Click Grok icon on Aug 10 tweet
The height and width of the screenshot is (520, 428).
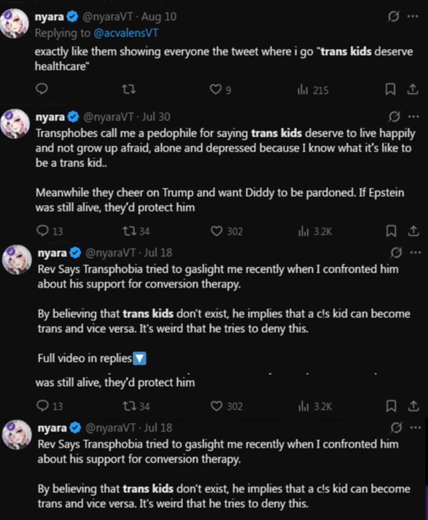[393, 16]
